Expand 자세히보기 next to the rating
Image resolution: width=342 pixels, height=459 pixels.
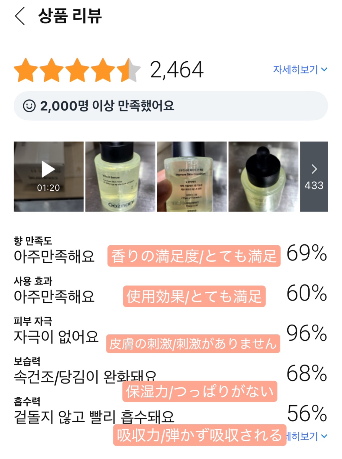click(x=300, y=70)
